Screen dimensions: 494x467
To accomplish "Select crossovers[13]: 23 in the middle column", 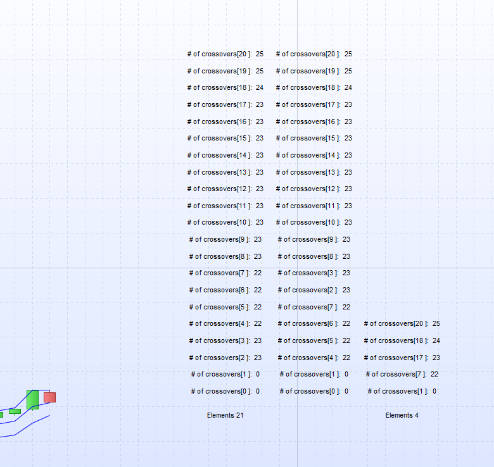I will tap(313, 172).
